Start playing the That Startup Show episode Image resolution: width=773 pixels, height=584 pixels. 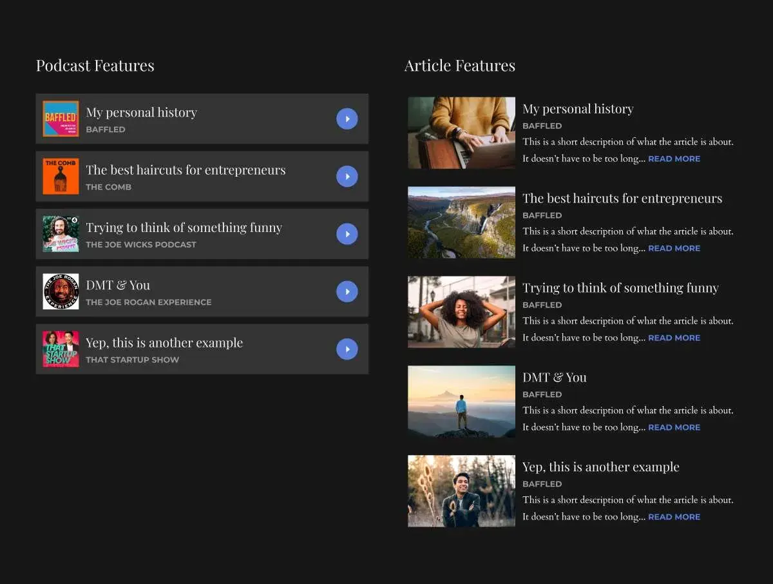347,349
